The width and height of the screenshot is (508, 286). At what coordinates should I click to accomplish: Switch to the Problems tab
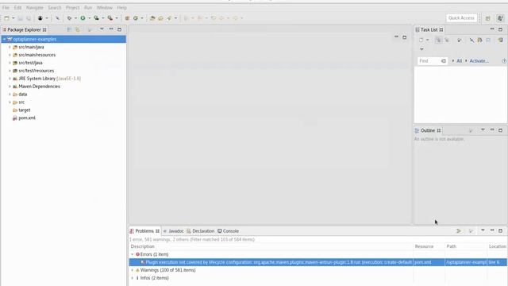pos(144,231)
